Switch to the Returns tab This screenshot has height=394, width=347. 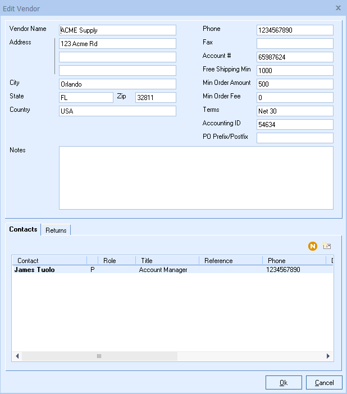(56, 230)
